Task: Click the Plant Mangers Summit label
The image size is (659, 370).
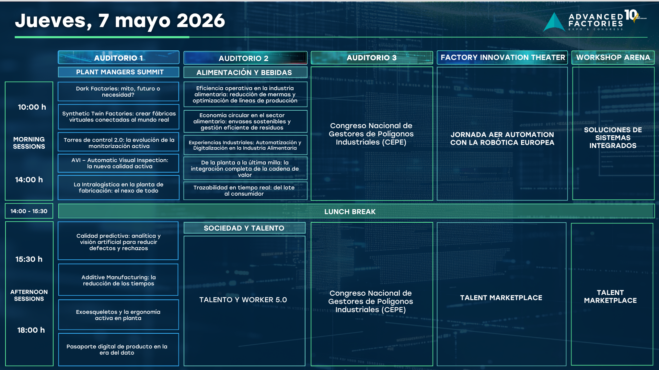Action: tap(118, 72)
